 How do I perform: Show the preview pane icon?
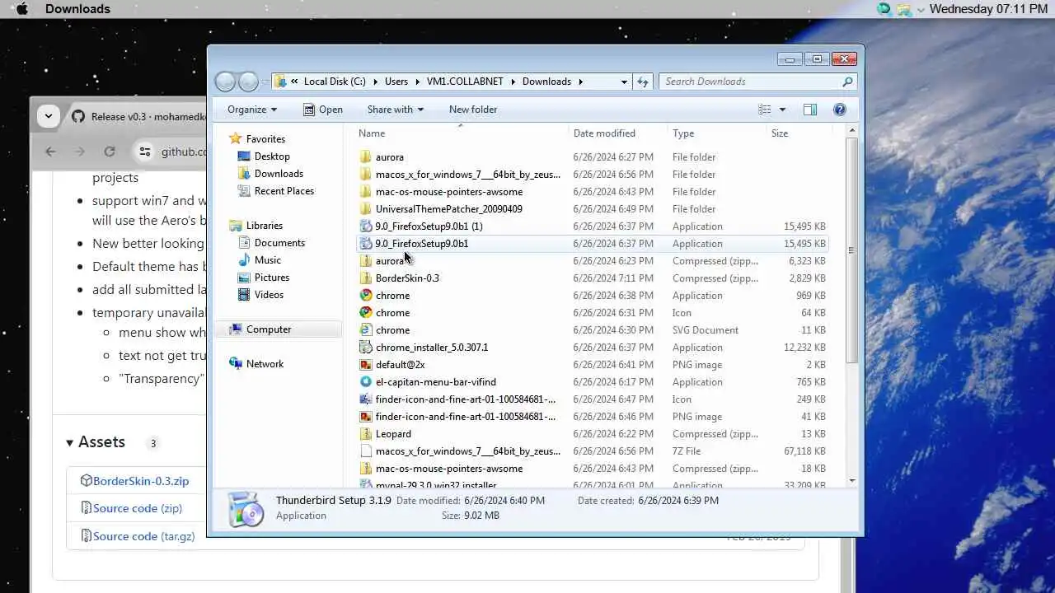[x=809, y=110]
